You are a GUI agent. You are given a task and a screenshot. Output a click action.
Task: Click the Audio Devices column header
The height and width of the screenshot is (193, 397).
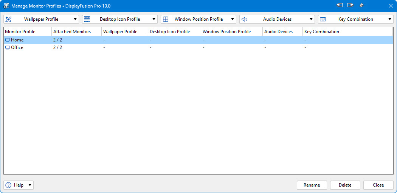[278, 32]
